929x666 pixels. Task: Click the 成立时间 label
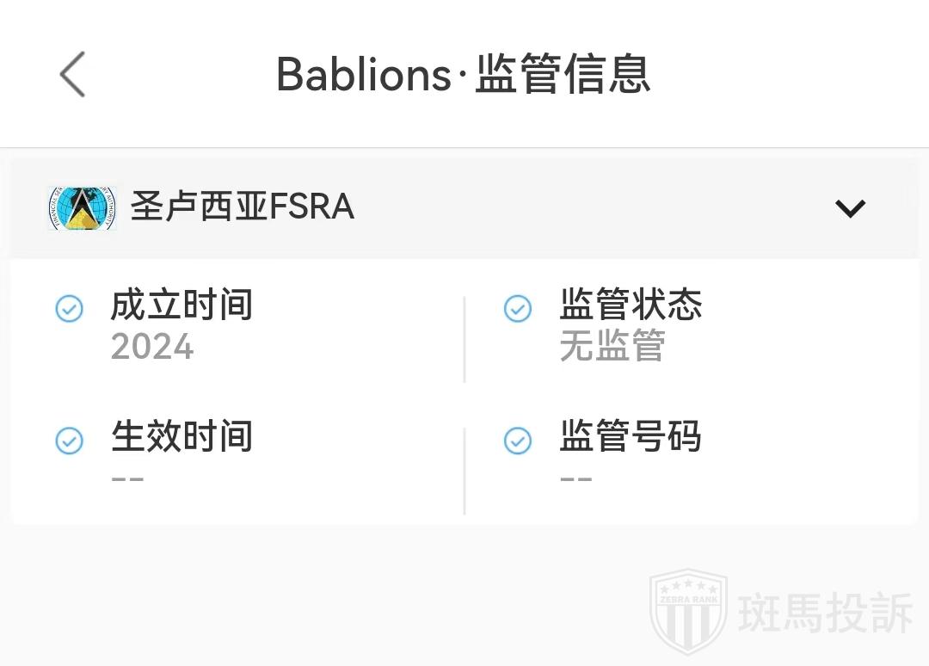tap(181, 305)
